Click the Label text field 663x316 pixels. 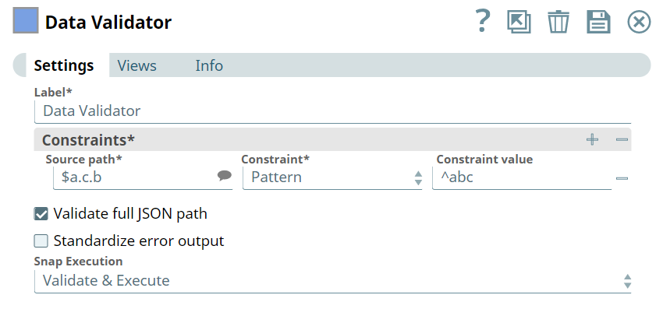pos(332,111)
